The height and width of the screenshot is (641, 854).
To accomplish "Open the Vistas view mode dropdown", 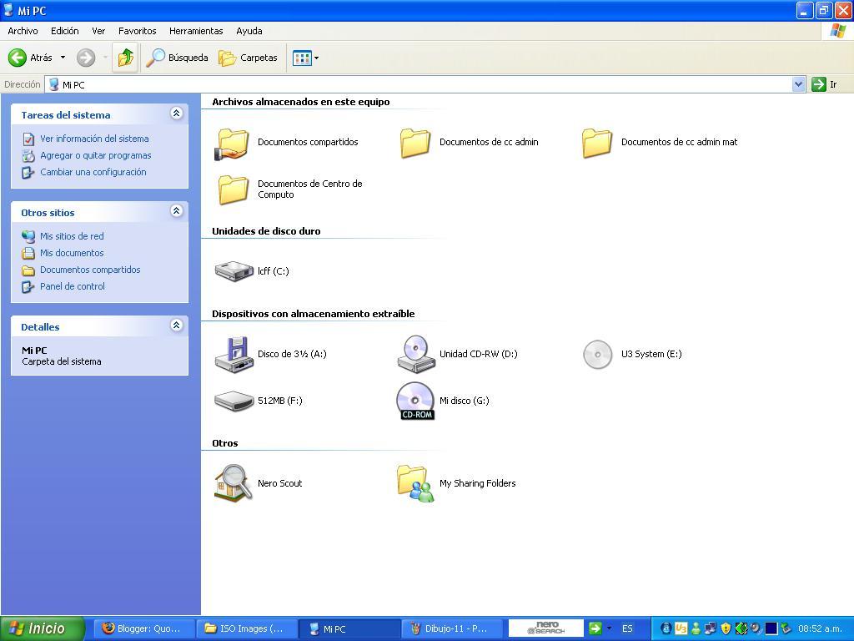I will [305, 58].
